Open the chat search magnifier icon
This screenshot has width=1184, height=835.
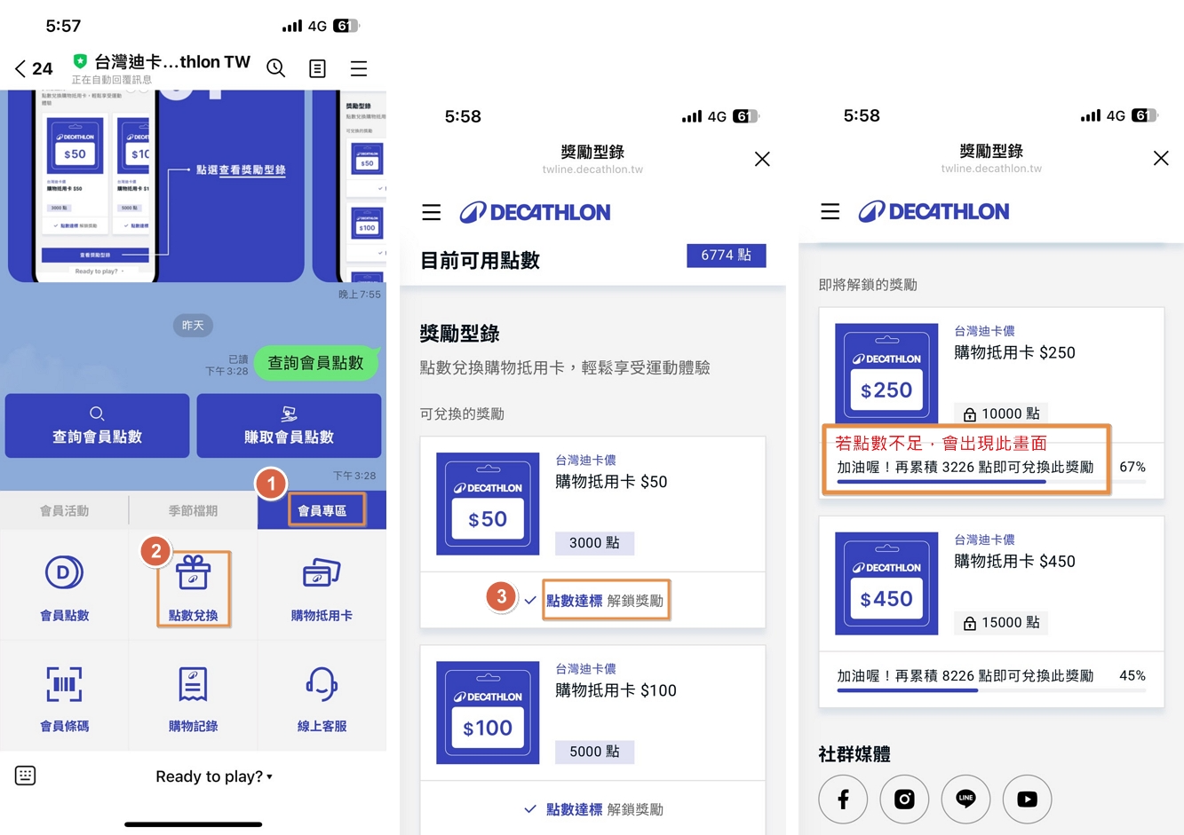[x=276, y=68]
